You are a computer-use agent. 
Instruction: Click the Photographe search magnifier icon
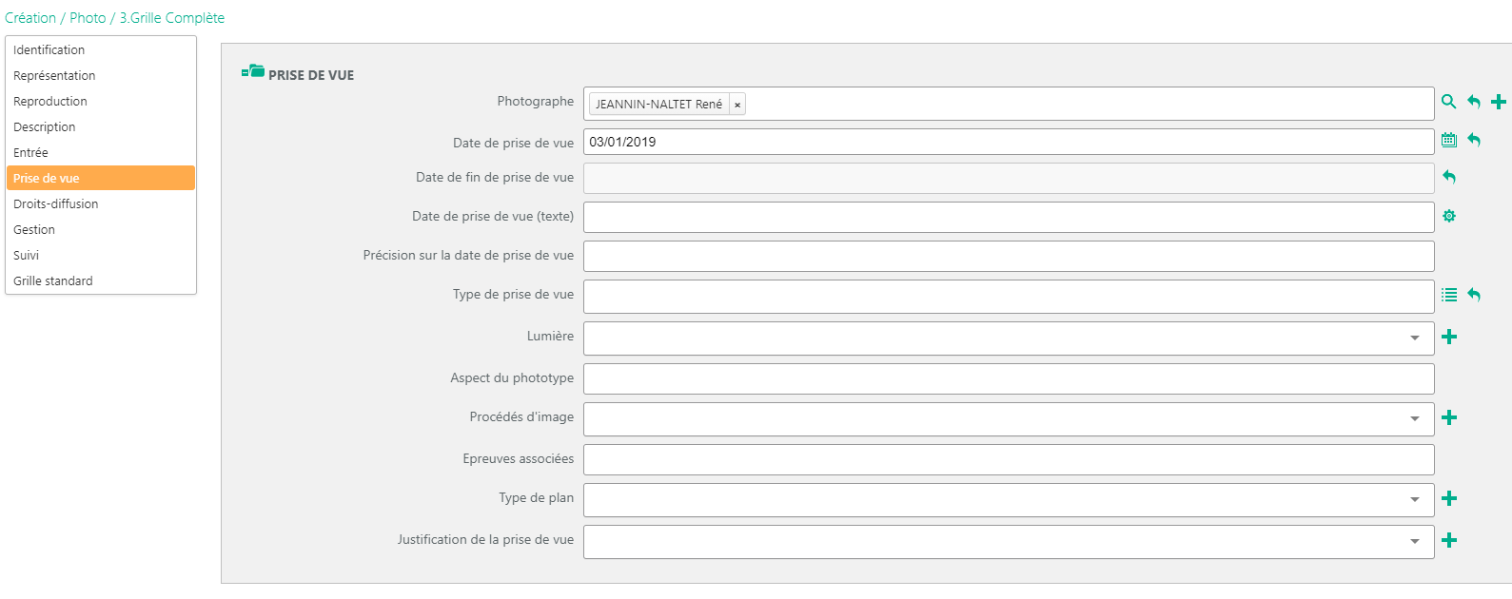point(1448,102)
